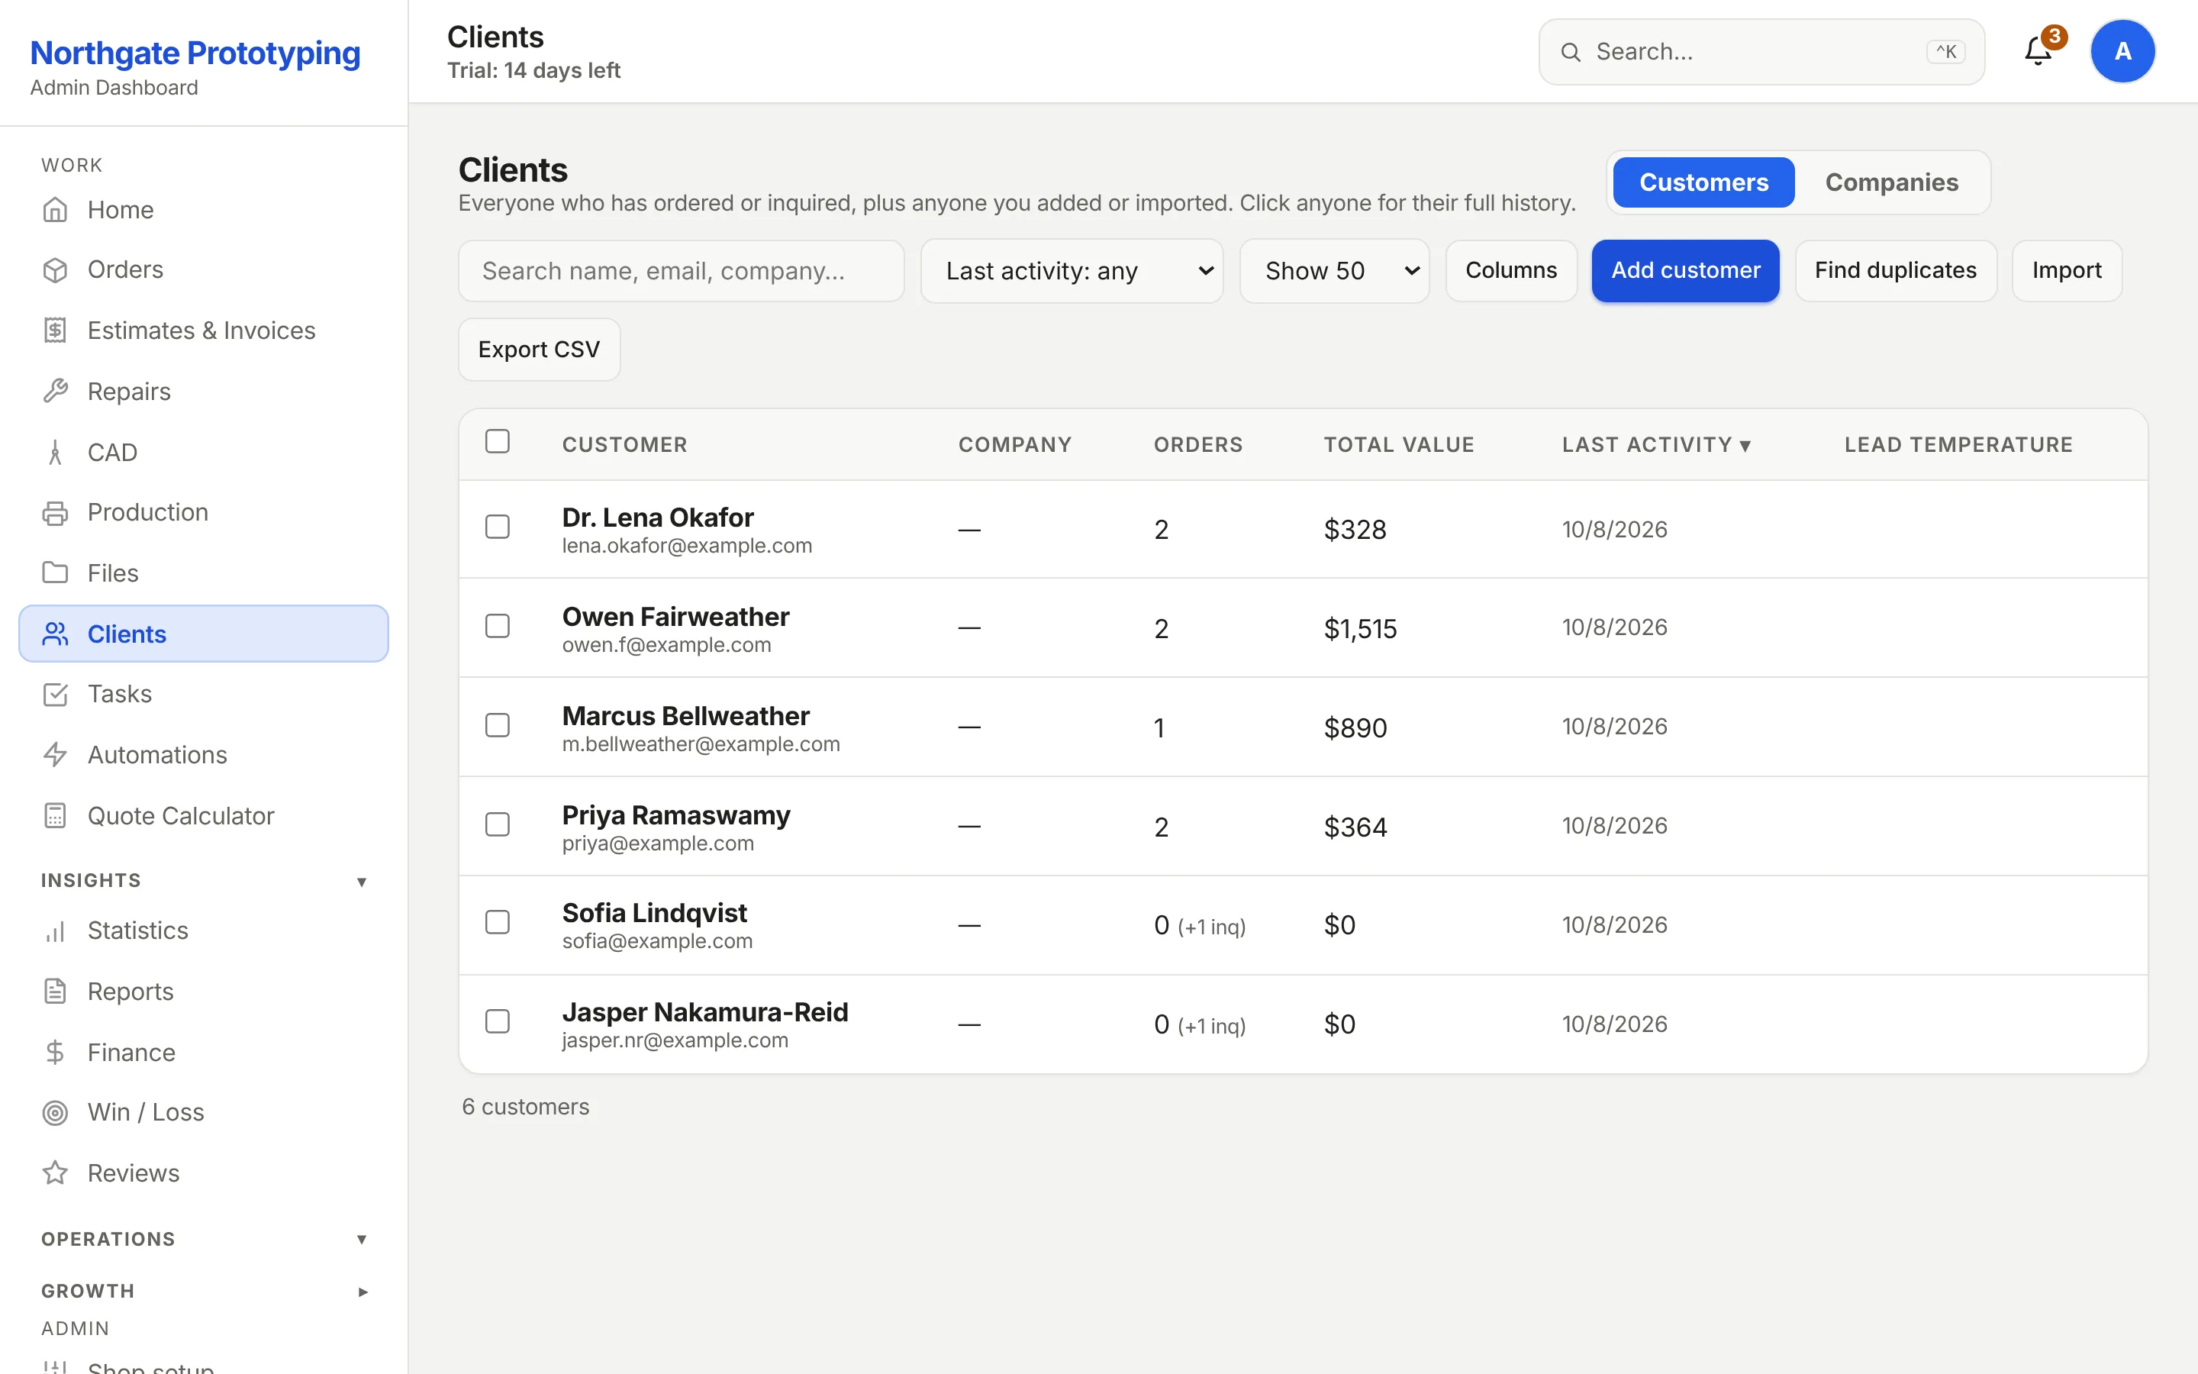This screenshot has width=2198, height=1374.
Task: Open the user avatar labeled A
Action: (2122, 51)
